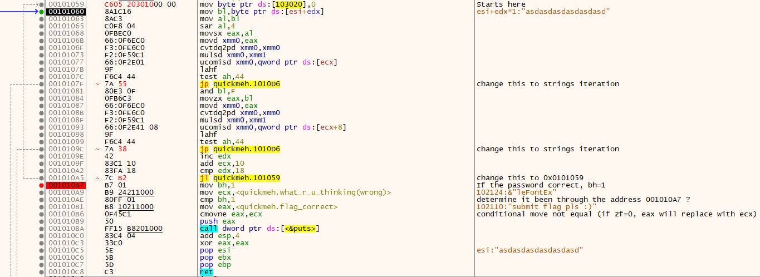Click comment '102124:&"leFontEx"'

[x=516, y=192]
